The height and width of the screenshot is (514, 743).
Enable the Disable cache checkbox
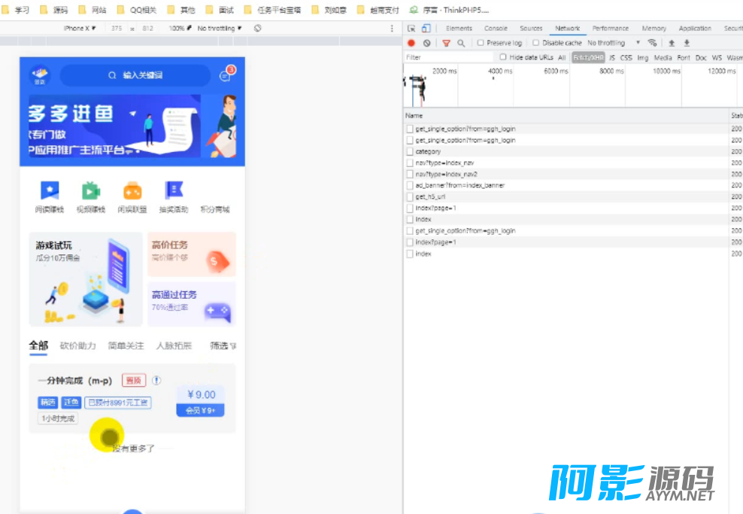pos(536,43)
